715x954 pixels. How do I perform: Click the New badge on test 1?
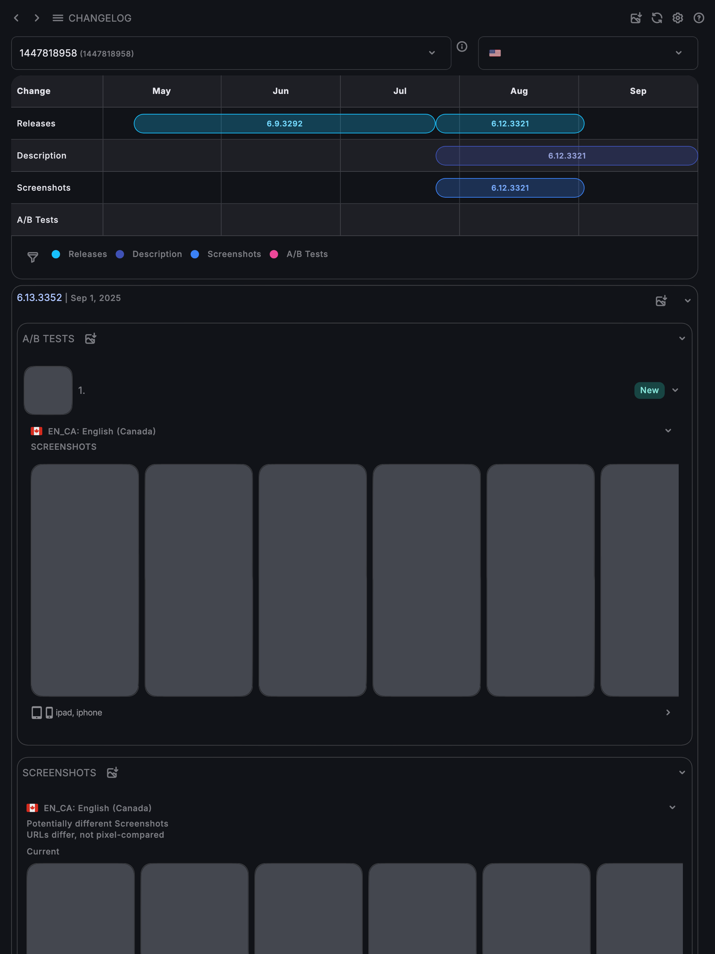(649, 390)
